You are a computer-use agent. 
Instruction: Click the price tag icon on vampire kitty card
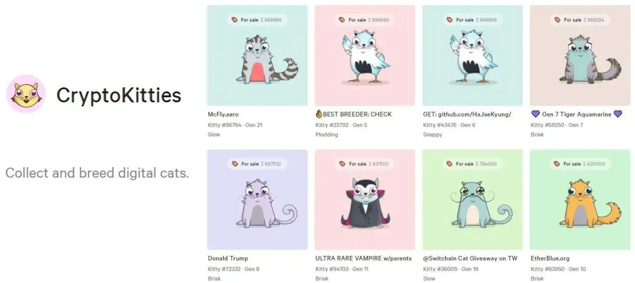point(342,164)
